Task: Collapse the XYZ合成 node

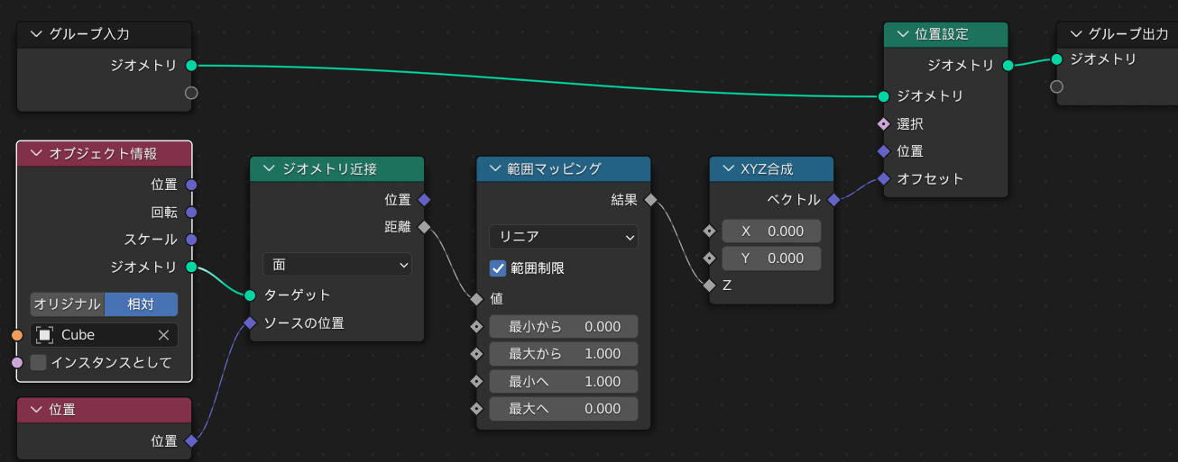Action: pos(728,168)
